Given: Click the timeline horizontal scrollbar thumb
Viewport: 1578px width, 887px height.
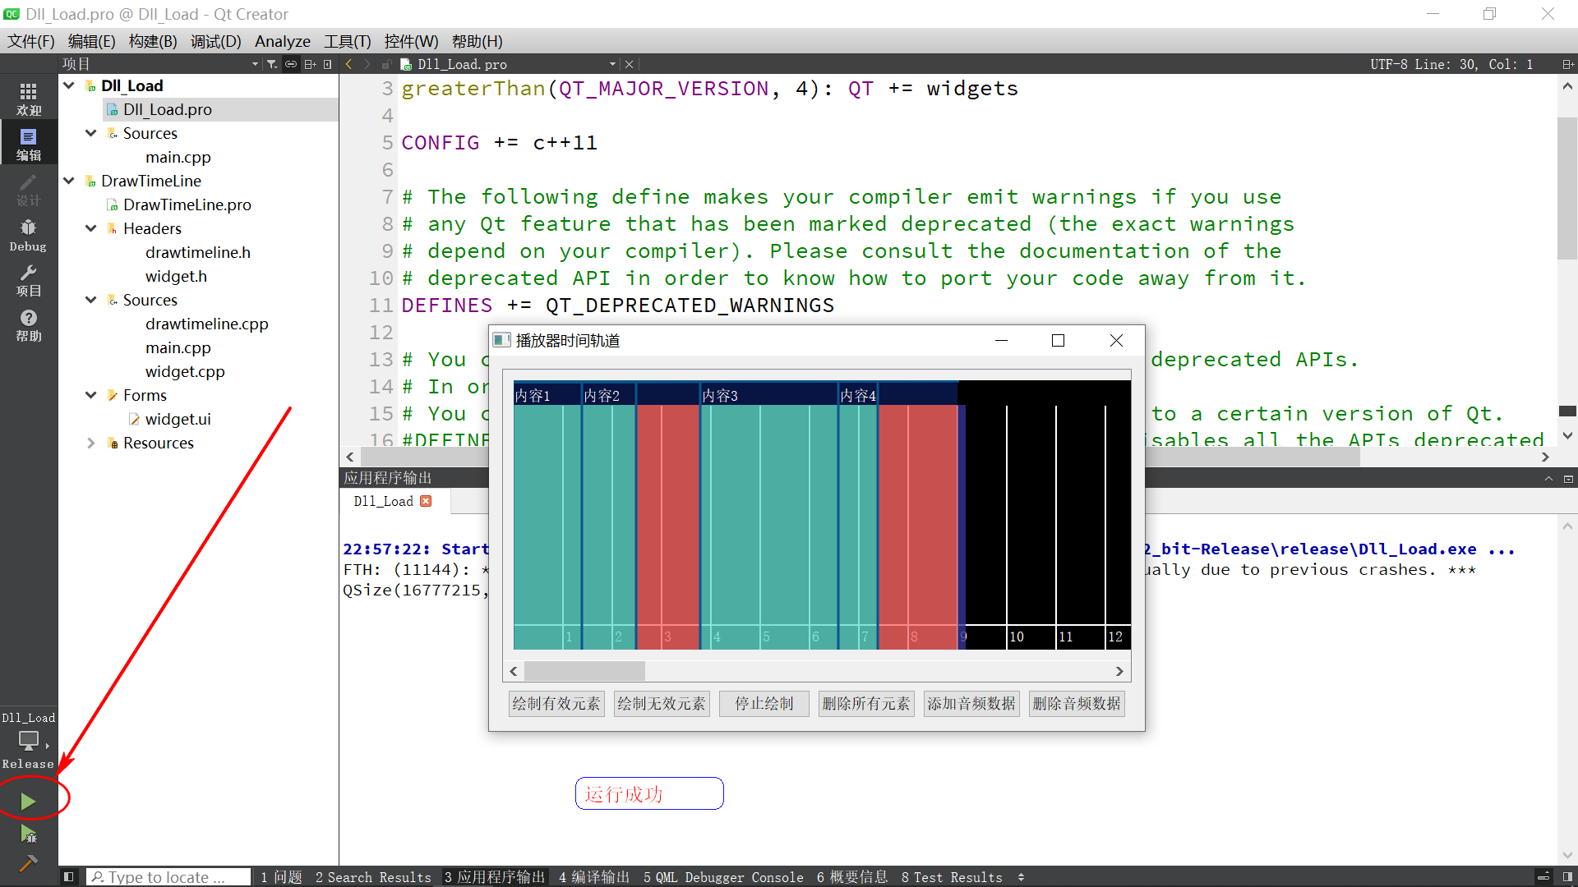Looking at the screenshot, I should click(x=584, y=671).
